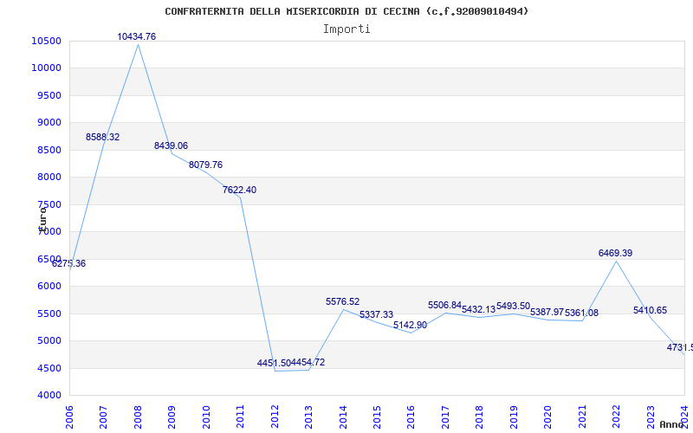Image resolution: width=693 pixels, height=433 pixels.
Task: Click the 2020 x-axis year
Action: [548, 417]
